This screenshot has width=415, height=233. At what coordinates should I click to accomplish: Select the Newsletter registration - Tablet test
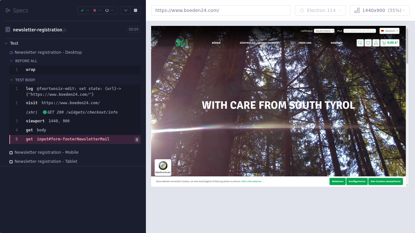click(46, 161)
